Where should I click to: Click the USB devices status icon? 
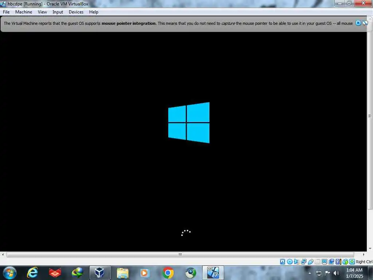pyautogui.click(x=310, y=262)
